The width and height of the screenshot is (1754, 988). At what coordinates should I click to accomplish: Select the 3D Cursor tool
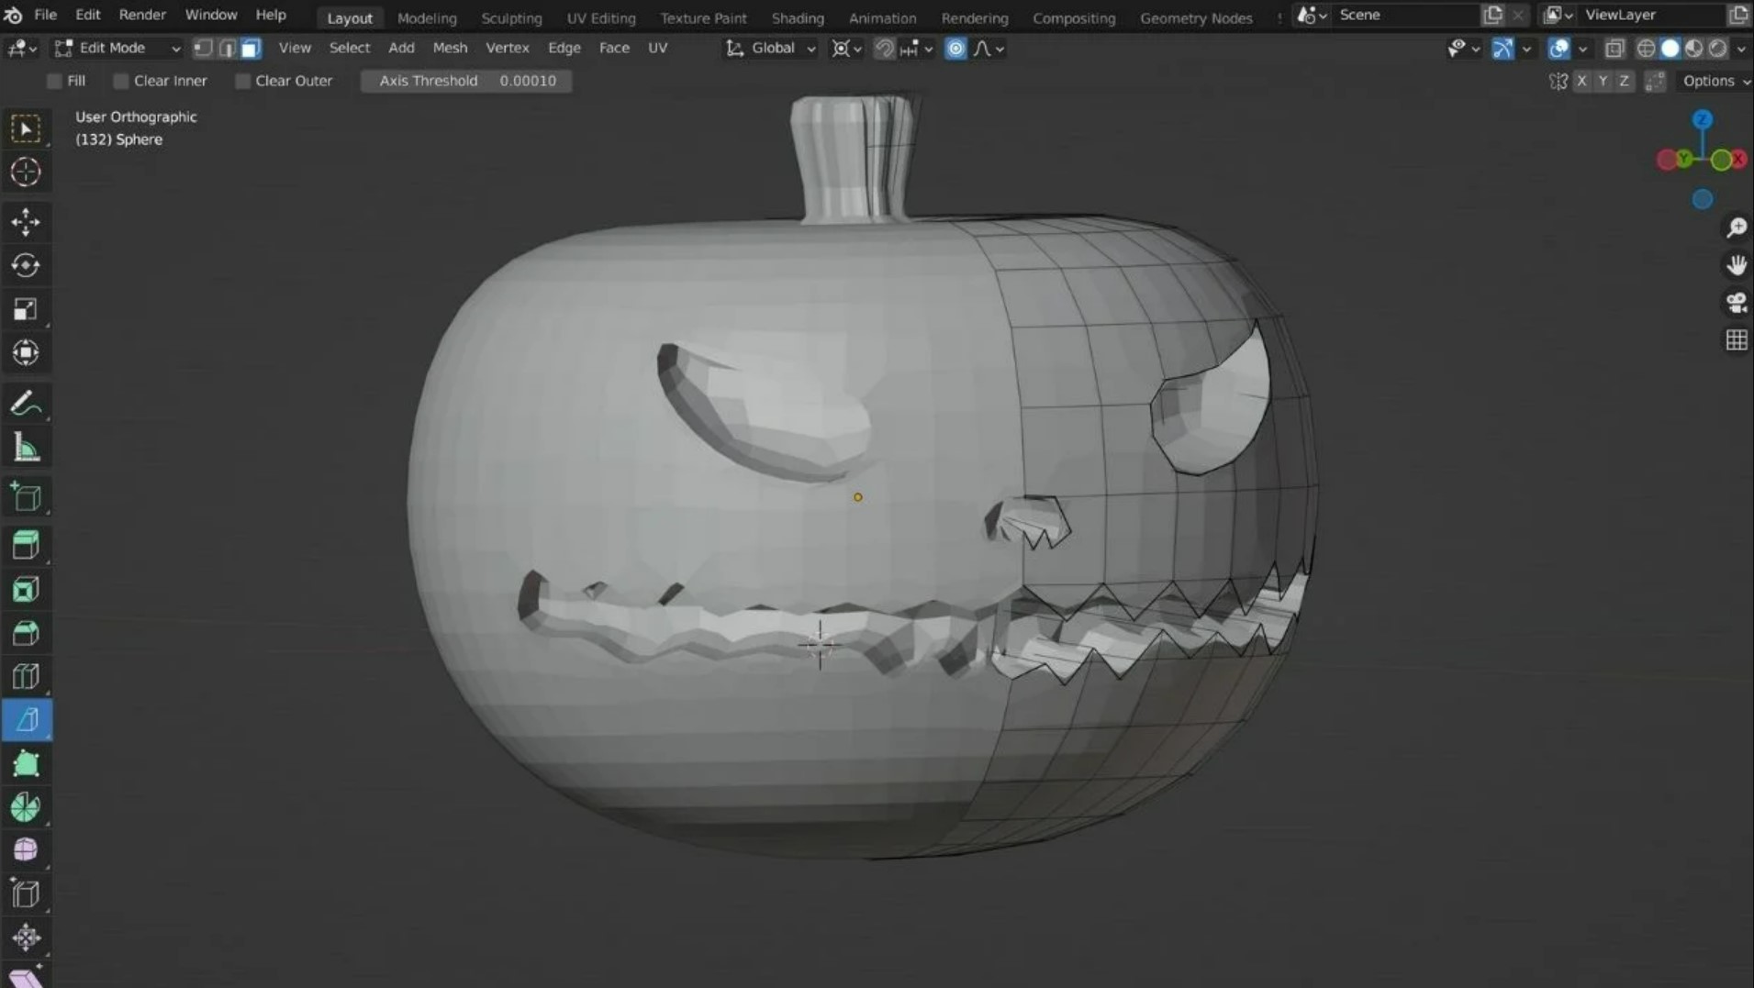[26, 172]
